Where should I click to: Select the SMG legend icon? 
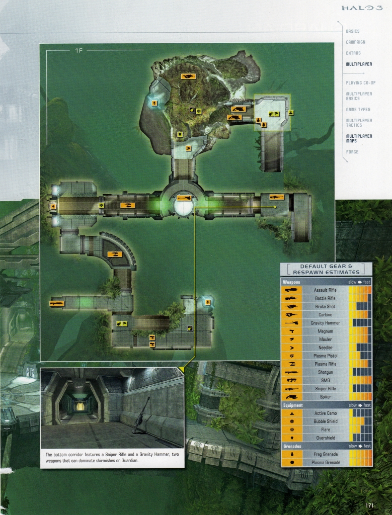coord(291,380)
